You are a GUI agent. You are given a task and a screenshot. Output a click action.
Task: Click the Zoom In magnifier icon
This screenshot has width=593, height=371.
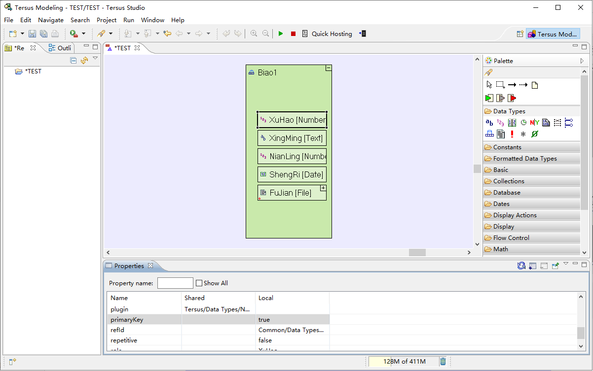[254, 34]
